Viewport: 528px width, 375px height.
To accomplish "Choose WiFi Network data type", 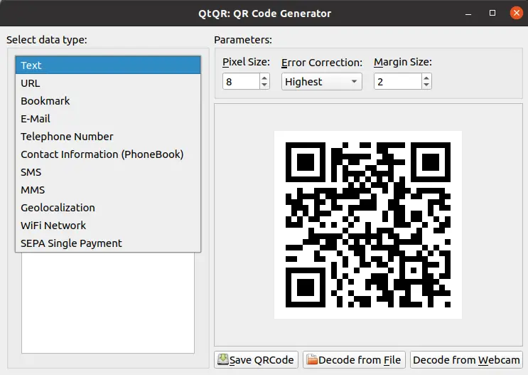I will pyautogui.click(x=108, y=226).
